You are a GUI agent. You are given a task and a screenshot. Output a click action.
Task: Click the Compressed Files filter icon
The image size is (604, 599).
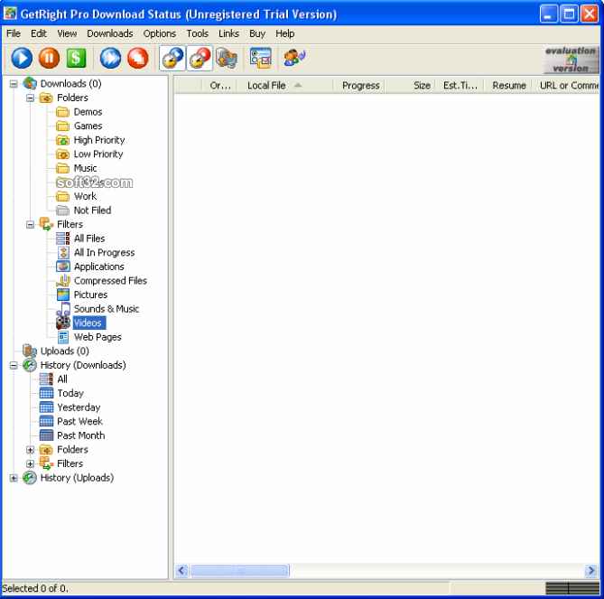point(63,281)
